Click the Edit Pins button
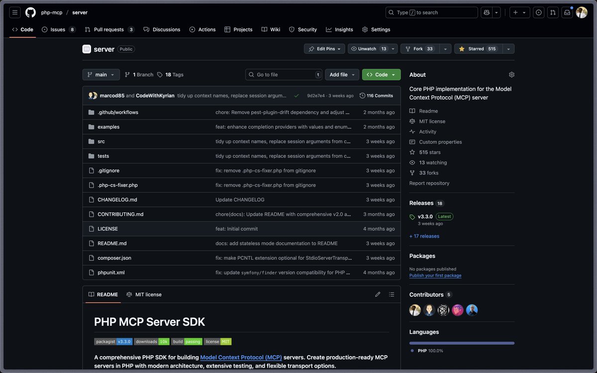The image size is (597, 373). coord(324,49)
